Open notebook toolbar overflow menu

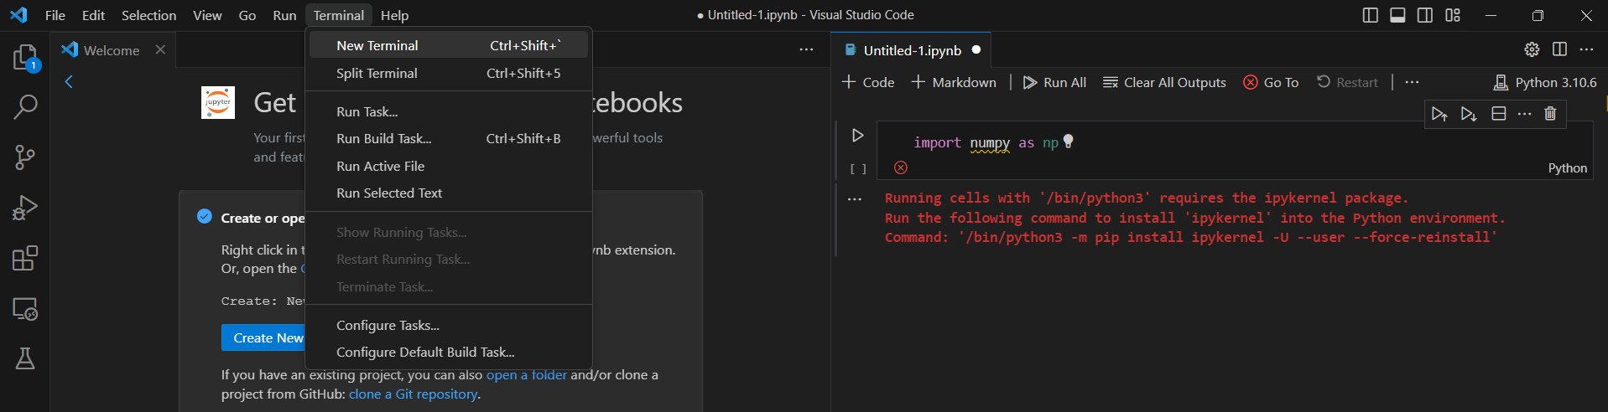(x=1412, y=82)
